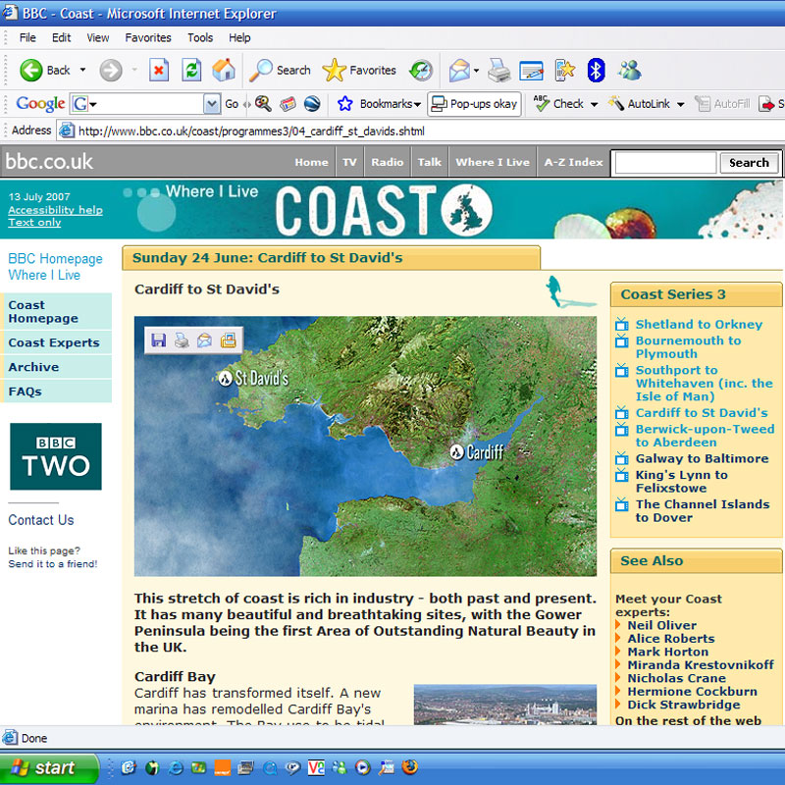
Task: Click the Bluetooth icon in toolbar
Action: pyautogui.click(x=596, y=70)
